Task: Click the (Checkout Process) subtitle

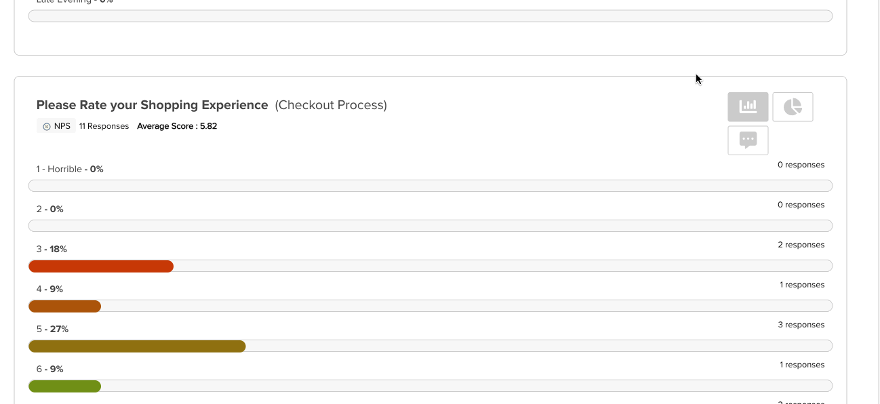Action: (331, 105)
